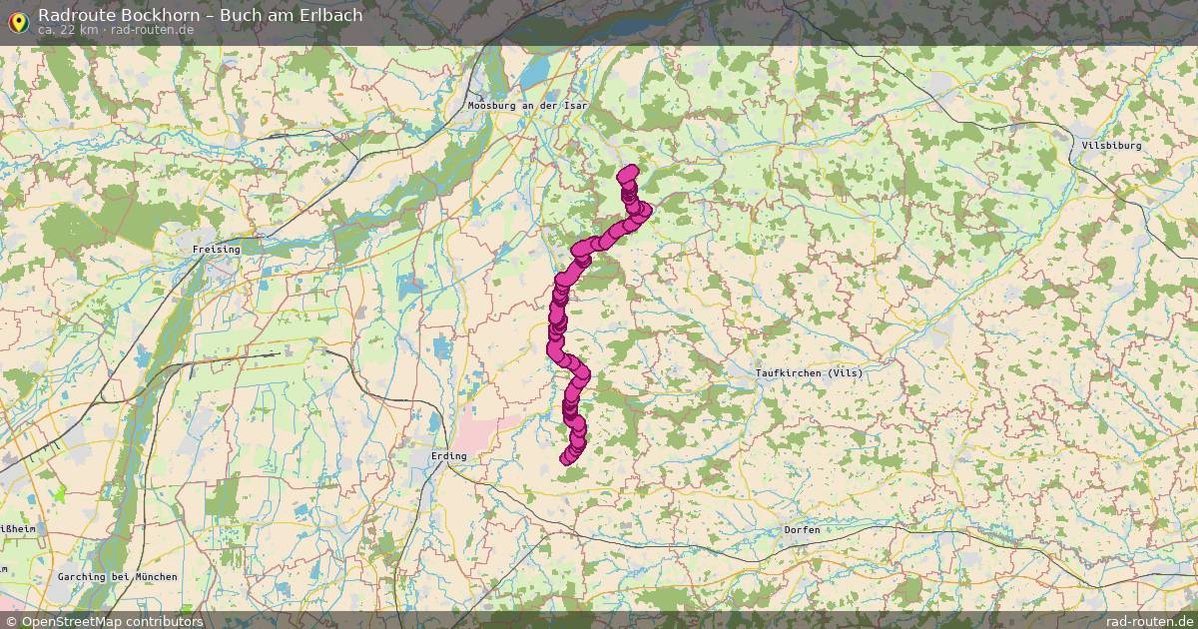Click the Freising town label
The image size is (1198, 629).
tap(217, 250)
